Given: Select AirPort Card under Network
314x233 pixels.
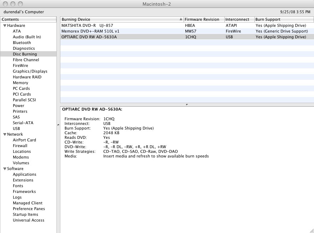Looking at the screenshot, I should [x=24, y=140].
